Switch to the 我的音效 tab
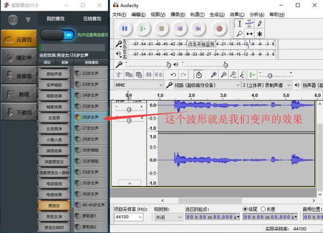Screen dimensions: 323x233 point(56,19)
